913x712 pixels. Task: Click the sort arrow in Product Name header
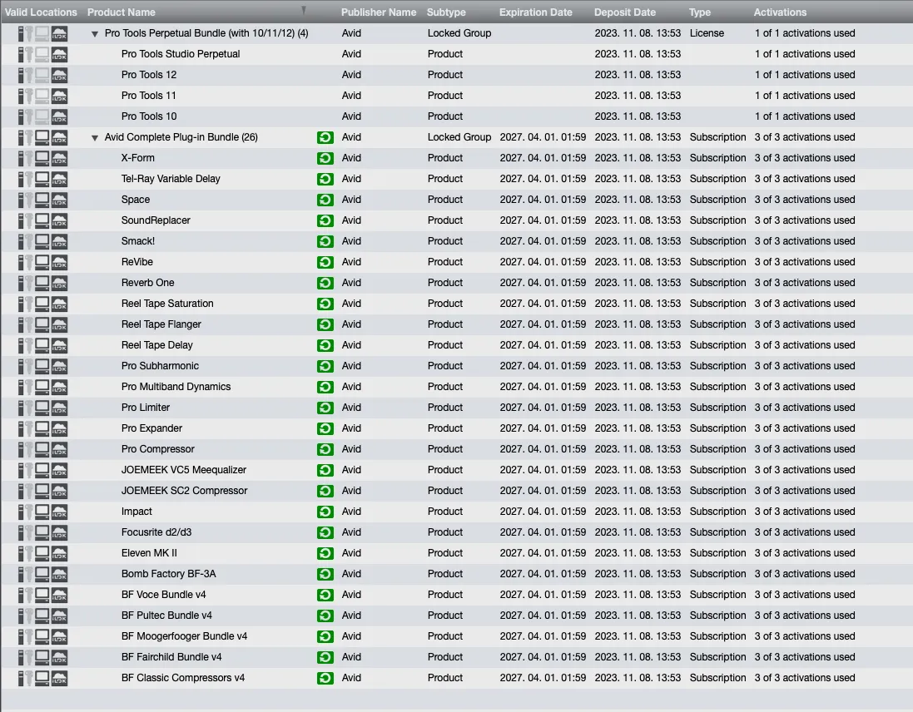(x=304, y=12)
